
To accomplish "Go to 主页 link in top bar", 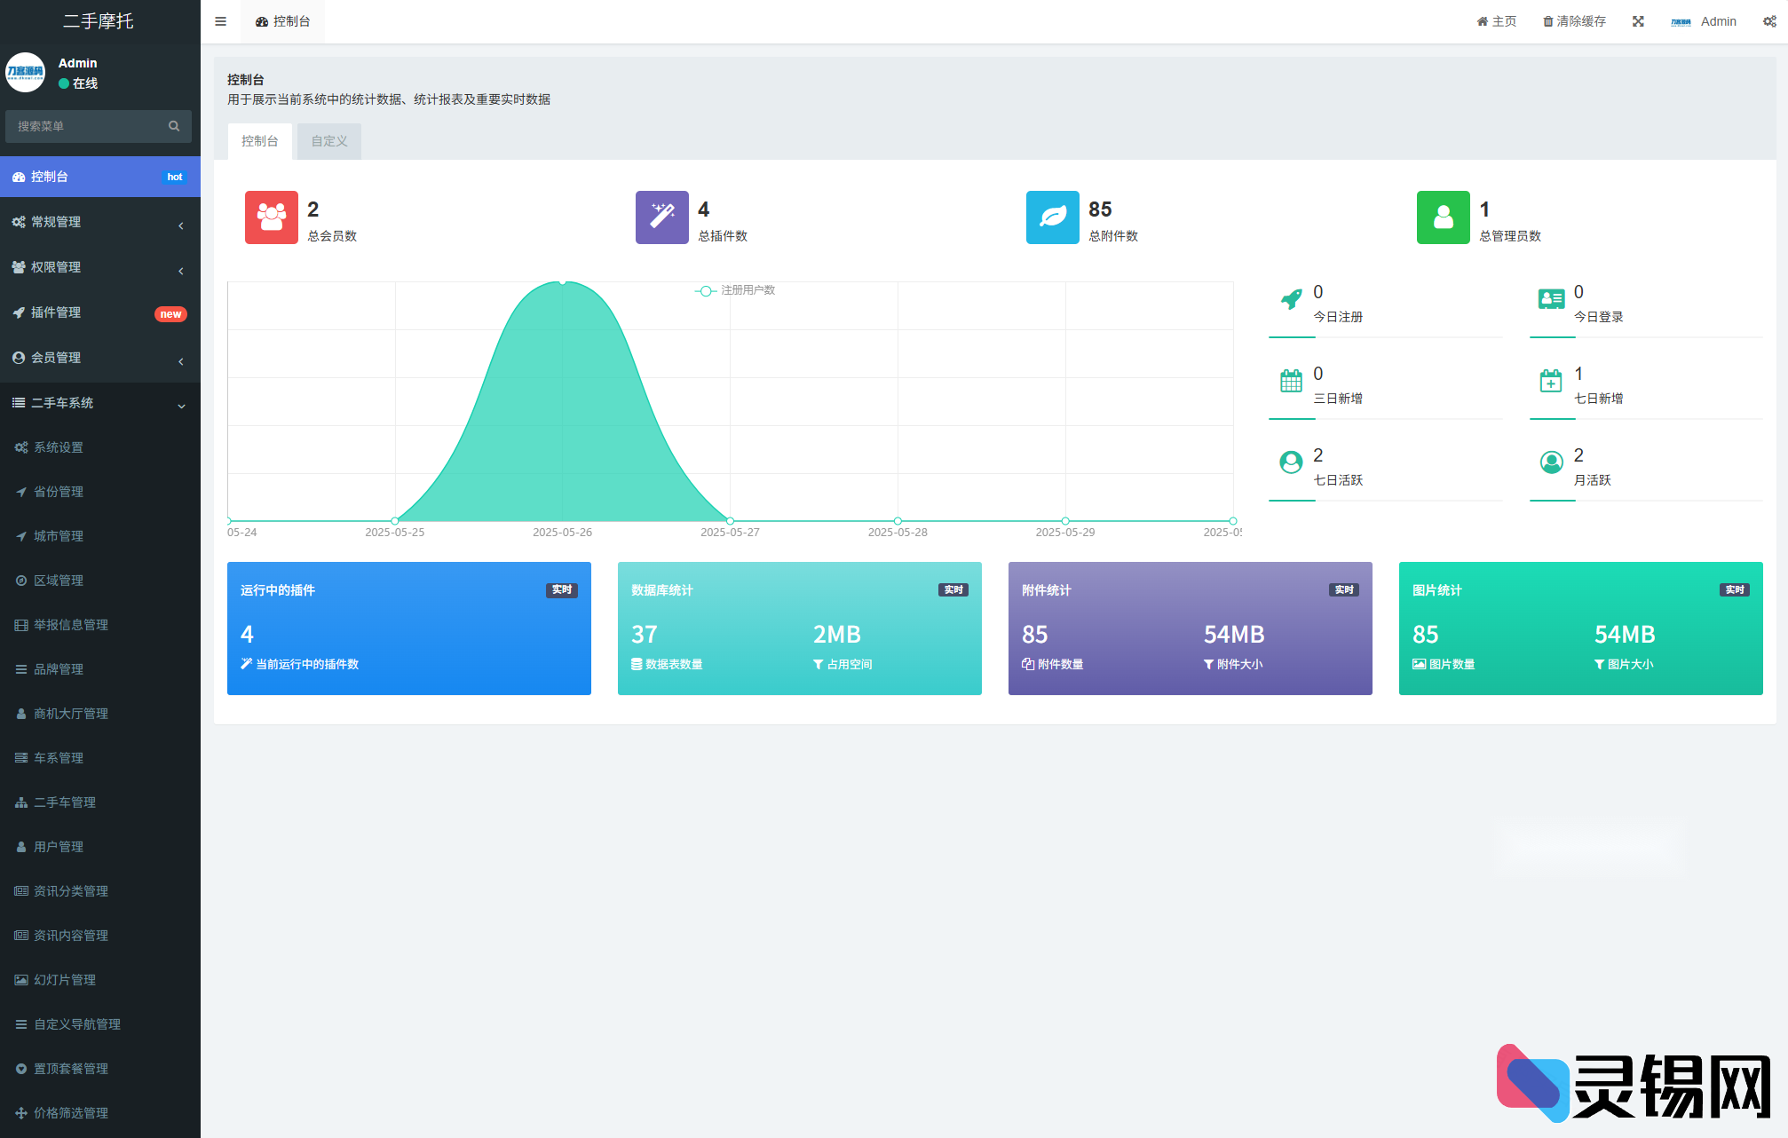I will tap(1497, 21).
